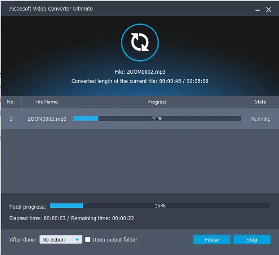The width and height of the screenshot is (279, 255).
Task: Enable the Open output folder checkbox
Action: 88,240
